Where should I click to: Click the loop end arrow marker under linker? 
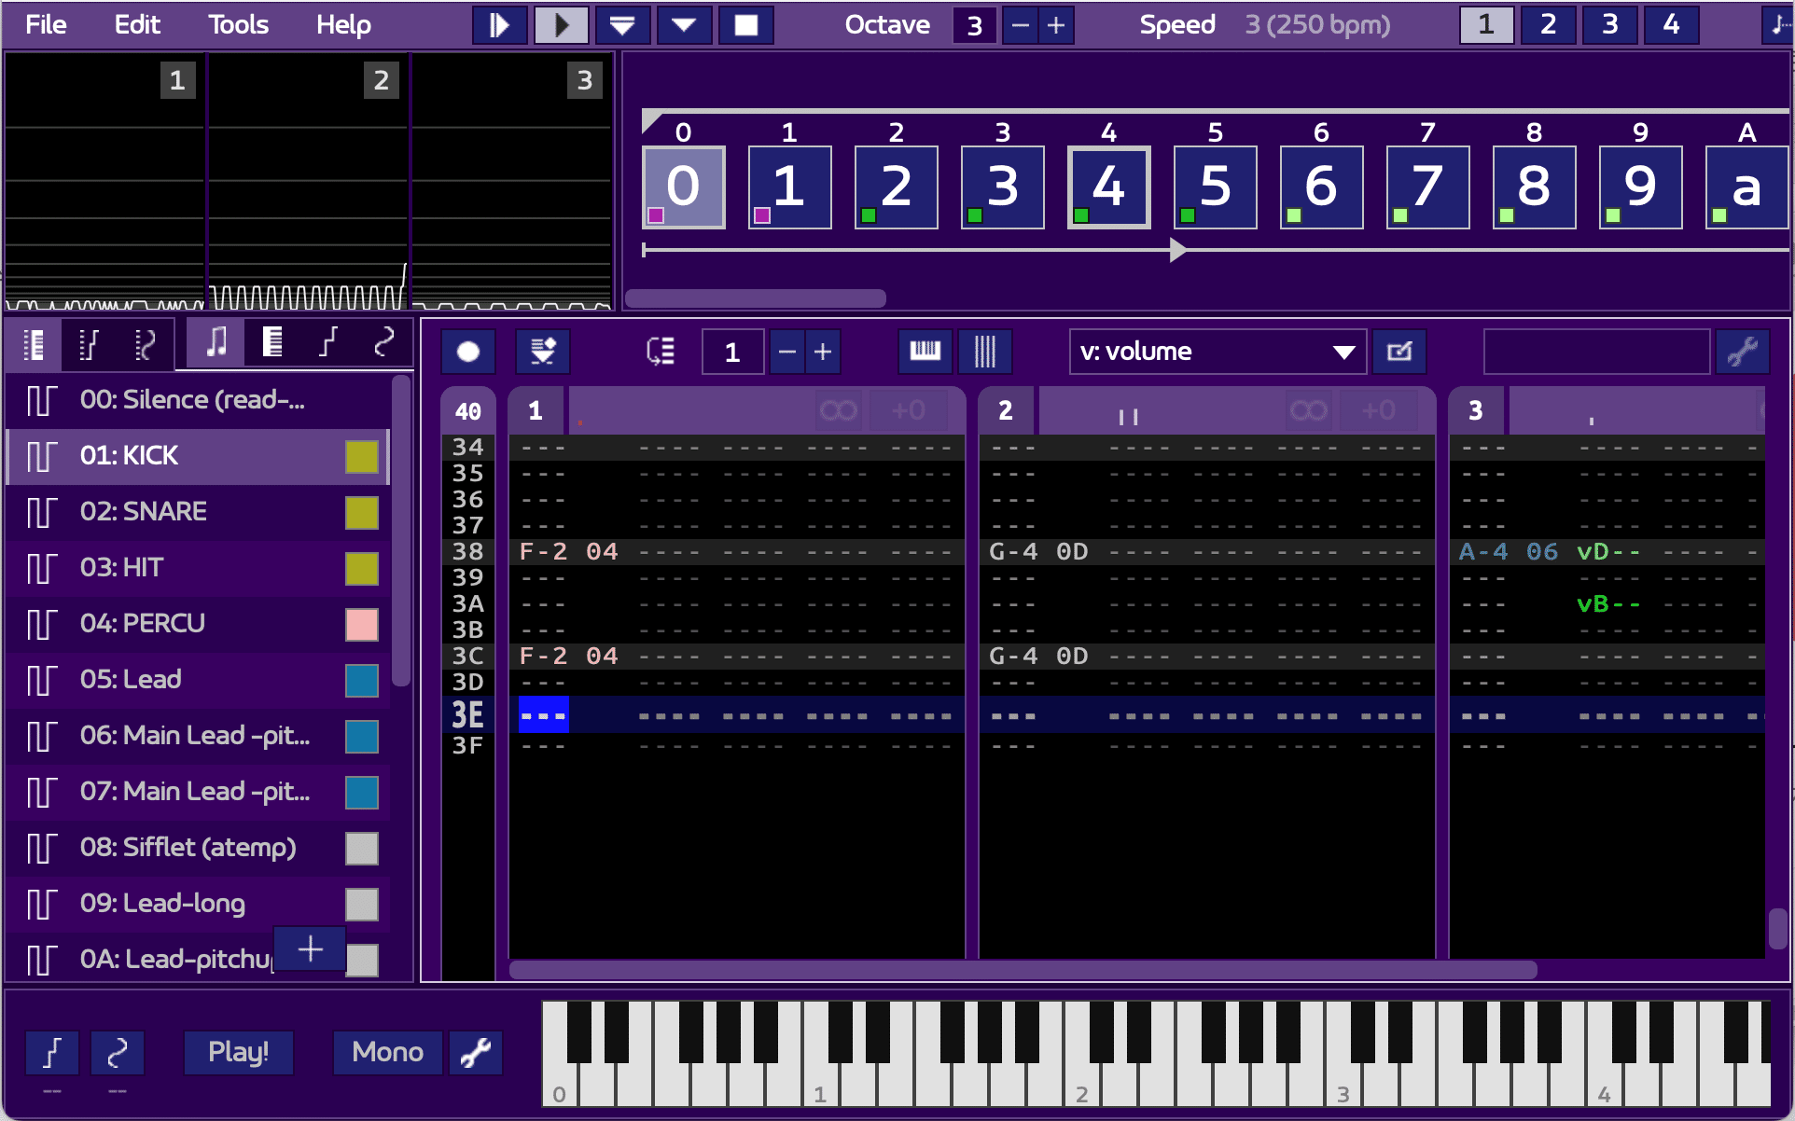(x=1178, y=250)
